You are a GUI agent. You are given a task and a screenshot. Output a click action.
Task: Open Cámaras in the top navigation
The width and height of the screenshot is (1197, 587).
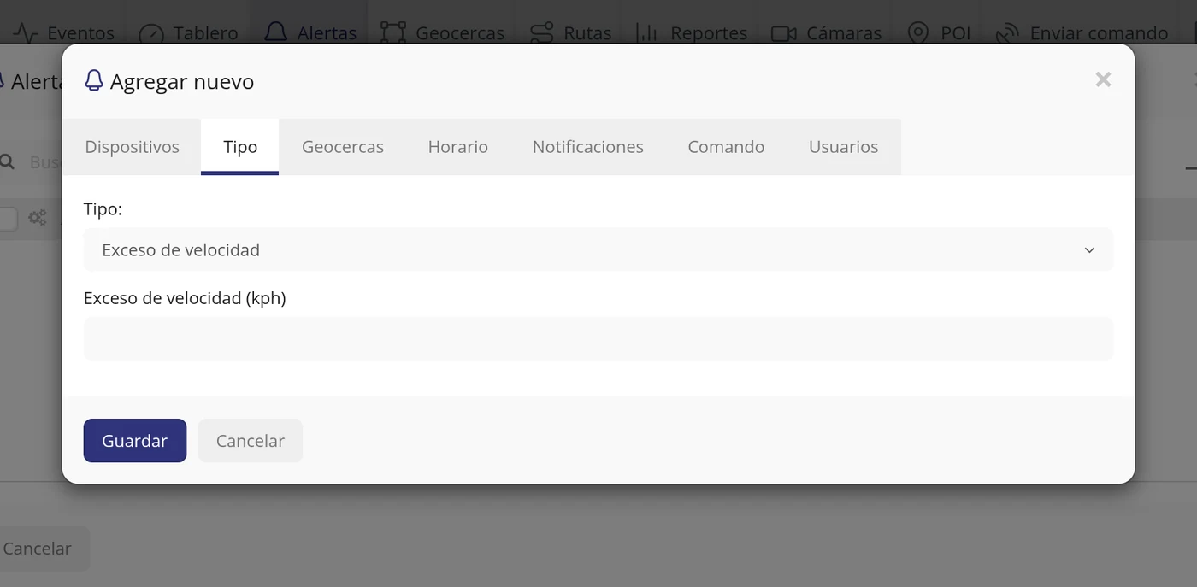[826, 32]
